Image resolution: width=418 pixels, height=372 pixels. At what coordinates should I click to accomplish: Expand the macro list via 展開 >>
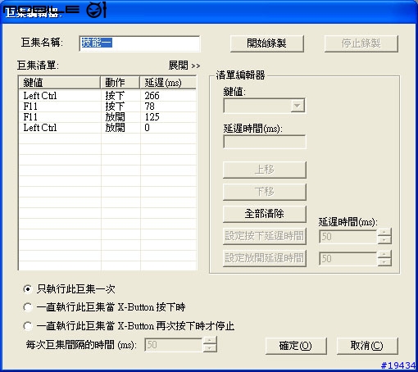[184, 66]
